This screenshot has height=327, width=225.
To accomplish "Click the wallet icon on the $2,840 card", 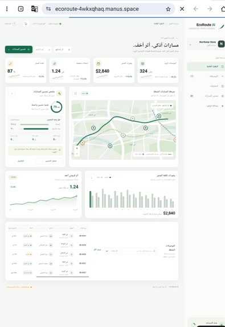I will point(99,63).
